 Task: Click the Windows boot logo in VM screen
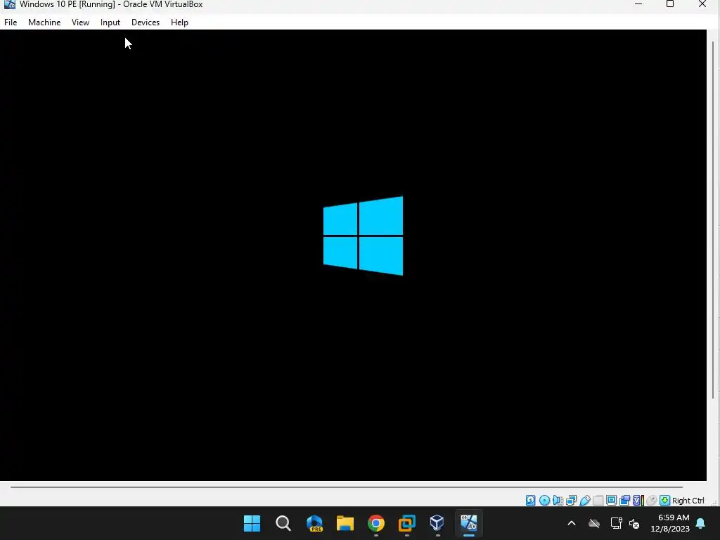coord(364,236)
